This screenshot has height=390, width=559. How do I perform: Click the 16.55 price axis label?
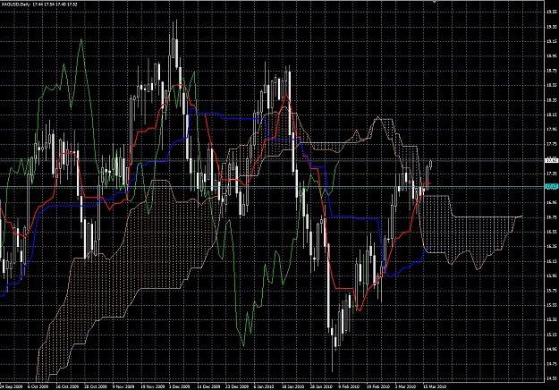click(552, 232)
